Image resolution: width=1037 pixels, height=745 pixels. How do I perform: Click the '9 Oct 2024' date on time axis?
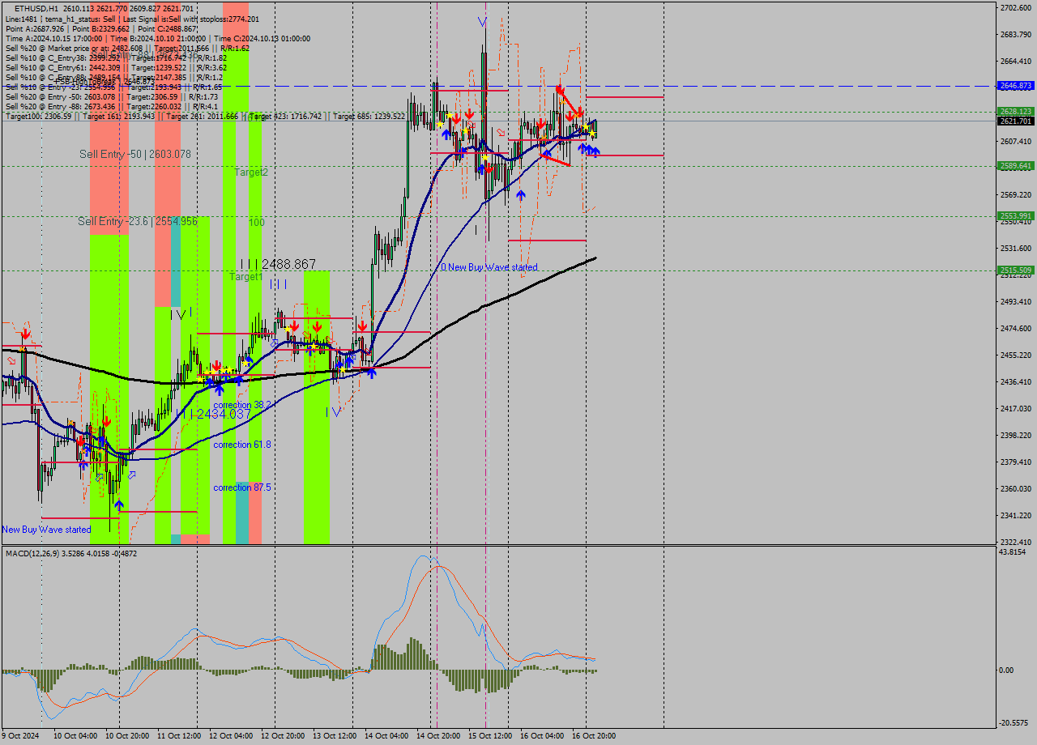[x=20, y=736]
